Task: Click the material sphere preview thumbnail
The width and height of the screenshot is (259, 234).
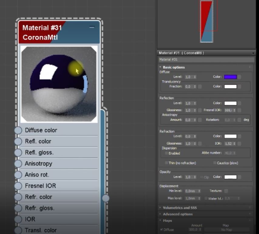Action: coord(59,84)
